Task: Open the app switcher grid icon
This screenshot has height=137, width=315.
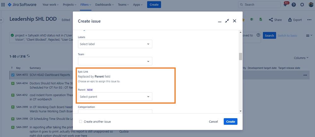Action: (3, 5)
